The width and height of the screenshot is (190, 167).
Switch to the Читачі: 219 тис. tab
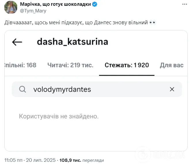[71, 65]
